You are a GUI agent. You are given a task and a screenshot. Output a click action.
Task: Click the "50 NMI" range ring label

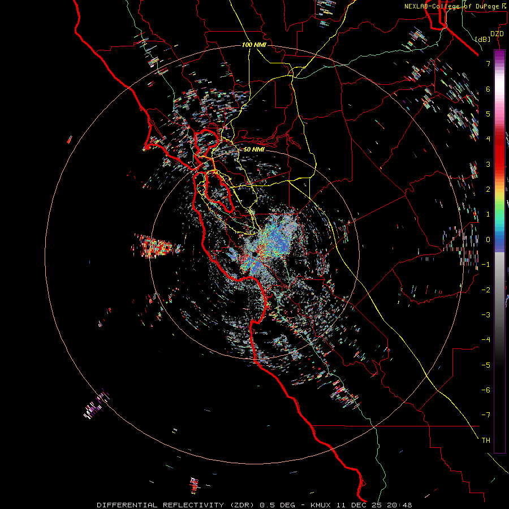pyautogui.click(x=254, y=149)
